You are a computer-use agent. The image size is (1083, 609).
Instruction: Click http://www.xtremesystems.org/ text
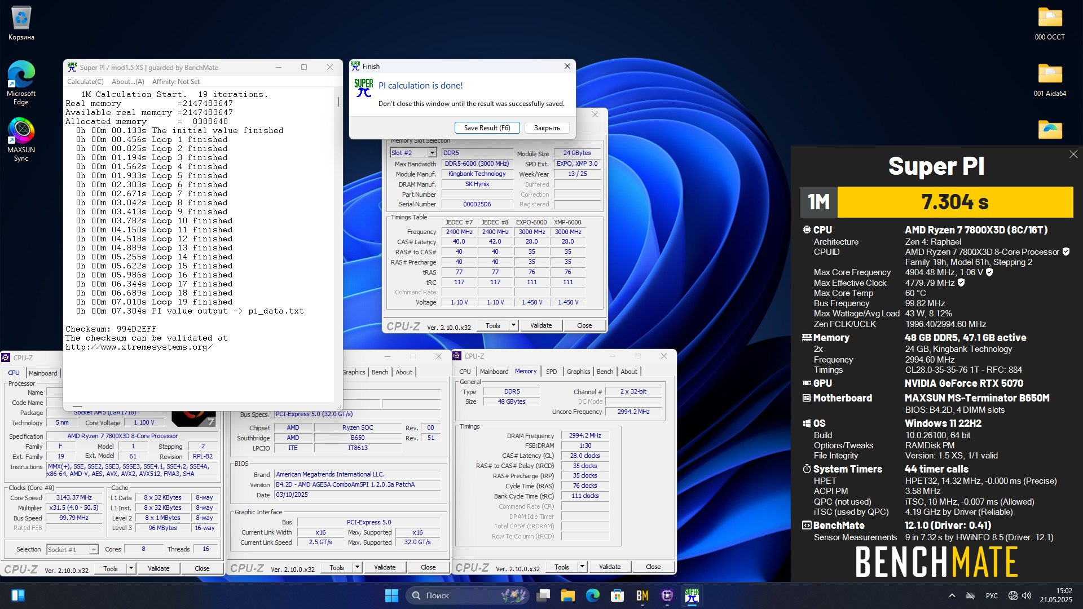tap(139, 347)
